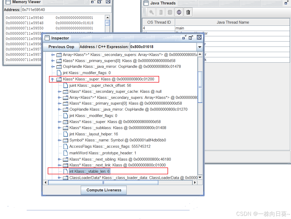Viewport: 291px width, 219px height.
Task: Click folder icon of Klass::_super 0x0000000800c01200 row
Action: [59, 79]
